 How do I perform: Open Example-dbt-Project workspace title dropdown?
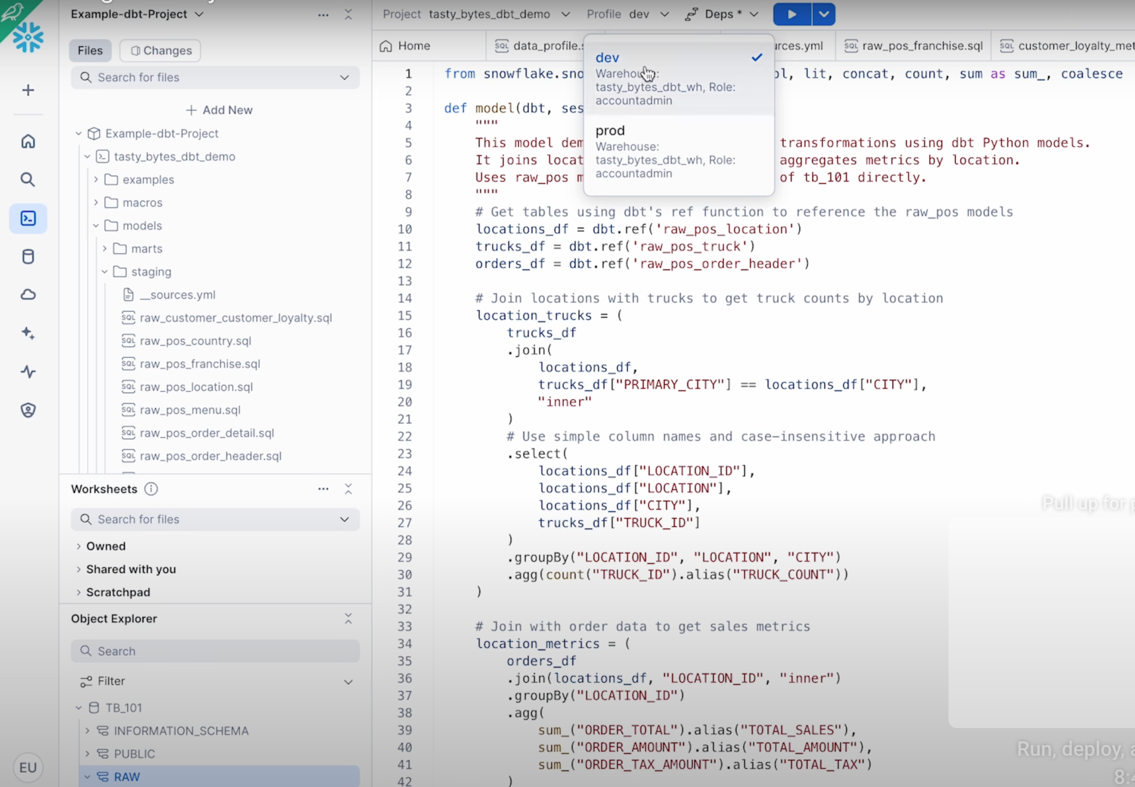click(x=137, y=14)
